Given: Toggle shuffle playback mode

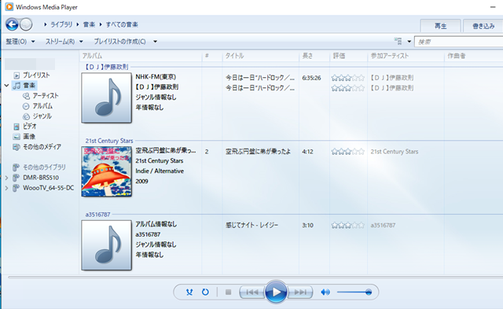Looking at the screenshot, I should pos(189,292).
